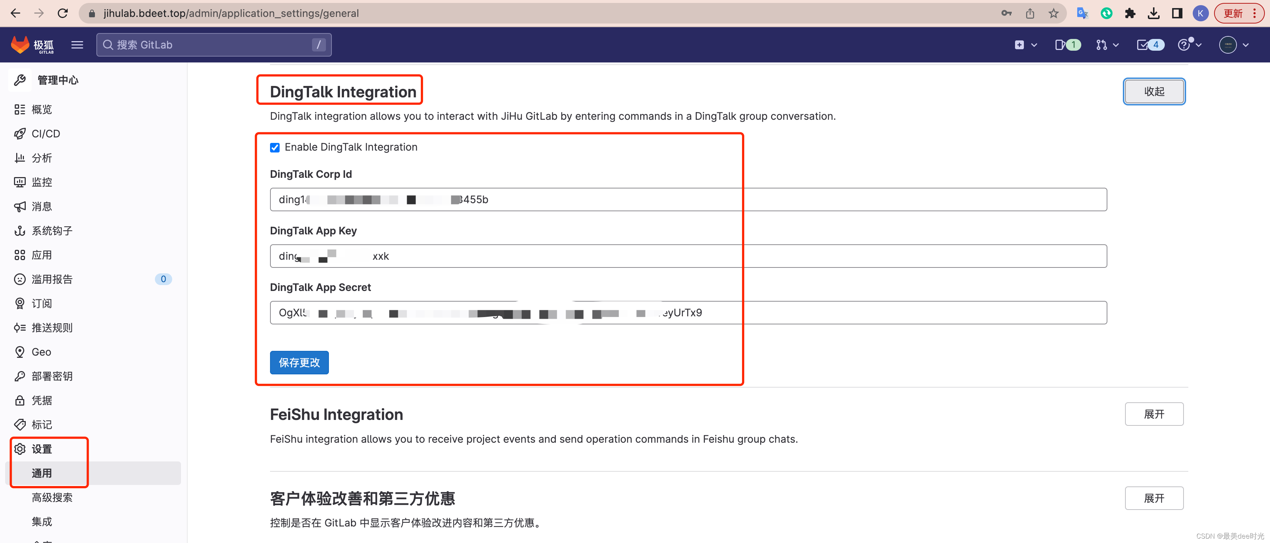Click the browser address bar URL

231,13
